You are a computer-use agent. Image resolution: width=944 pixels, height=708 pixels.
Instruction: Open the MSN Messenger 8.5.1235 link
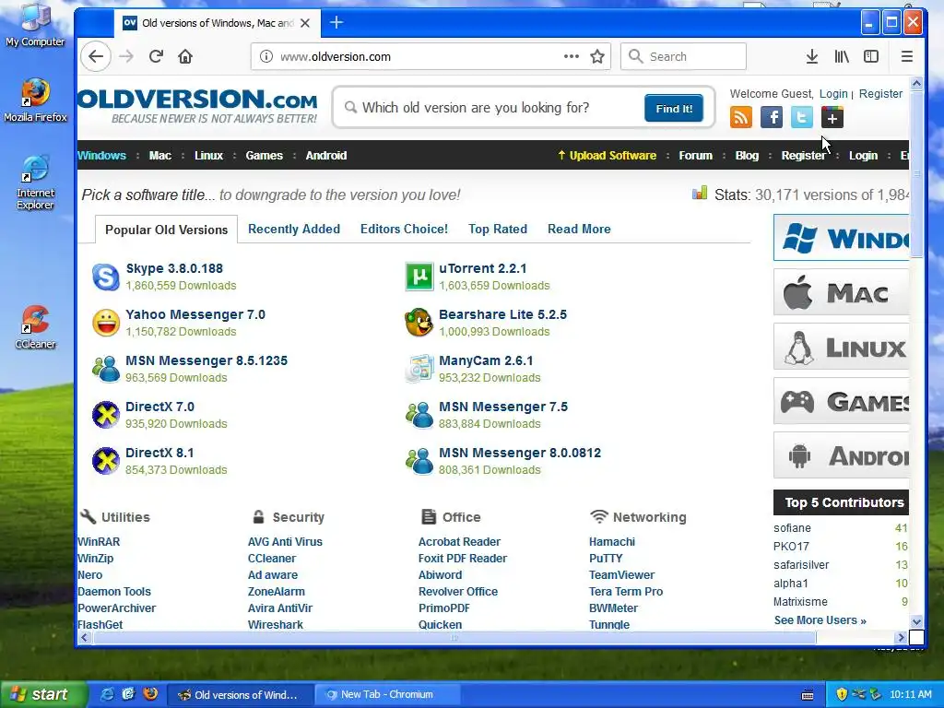pyautogui.click(x=206, y=360)
